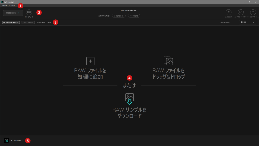Click 処理する画像を追加 button
259x146 pixels.
[11, 22]
